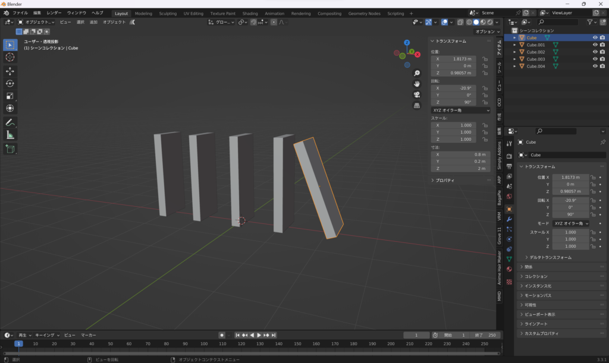Open the ファイル menu
This screenshot has width=609, height=363.
tap(20, 12)
